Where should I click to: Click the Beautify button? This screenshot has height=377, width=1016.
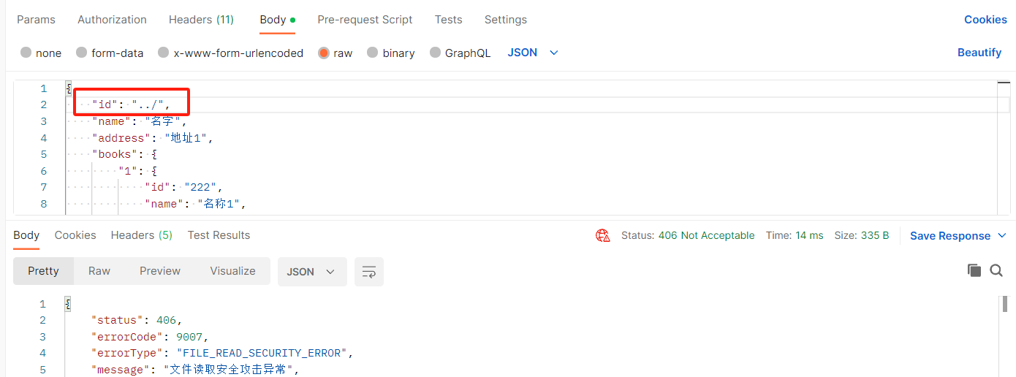click(x=979, y=53)
